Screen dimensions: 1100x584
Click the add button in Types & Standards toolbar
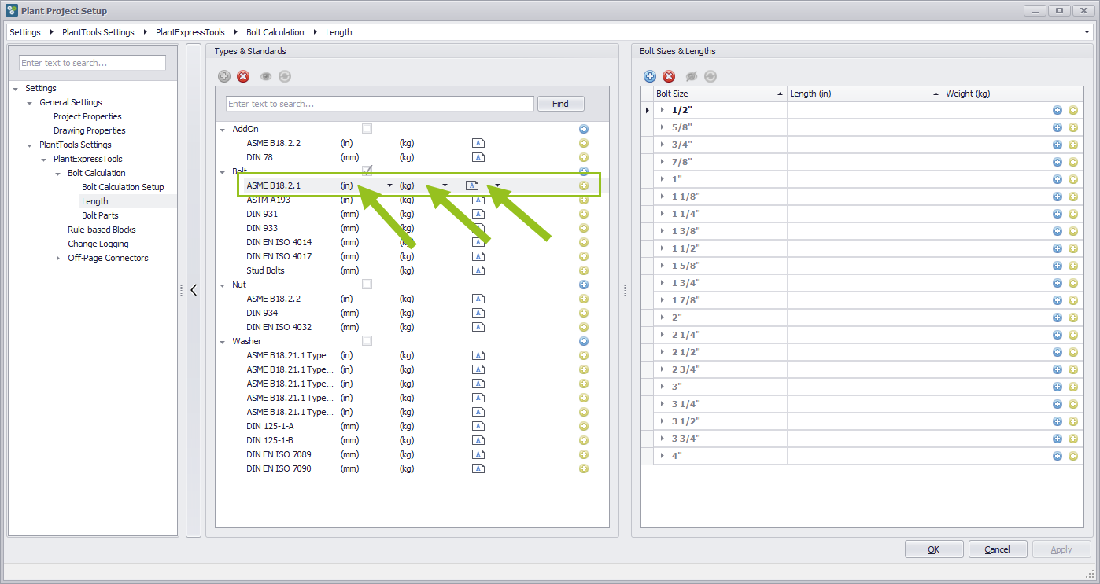224,76
